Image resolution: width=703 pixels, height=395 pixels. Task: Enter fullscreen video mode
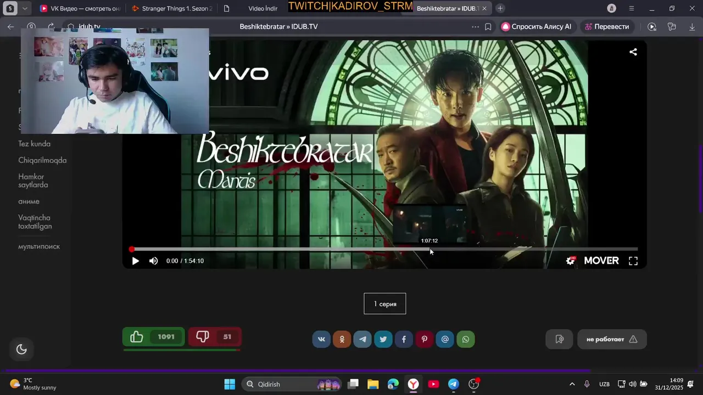[x=633, y=261]
